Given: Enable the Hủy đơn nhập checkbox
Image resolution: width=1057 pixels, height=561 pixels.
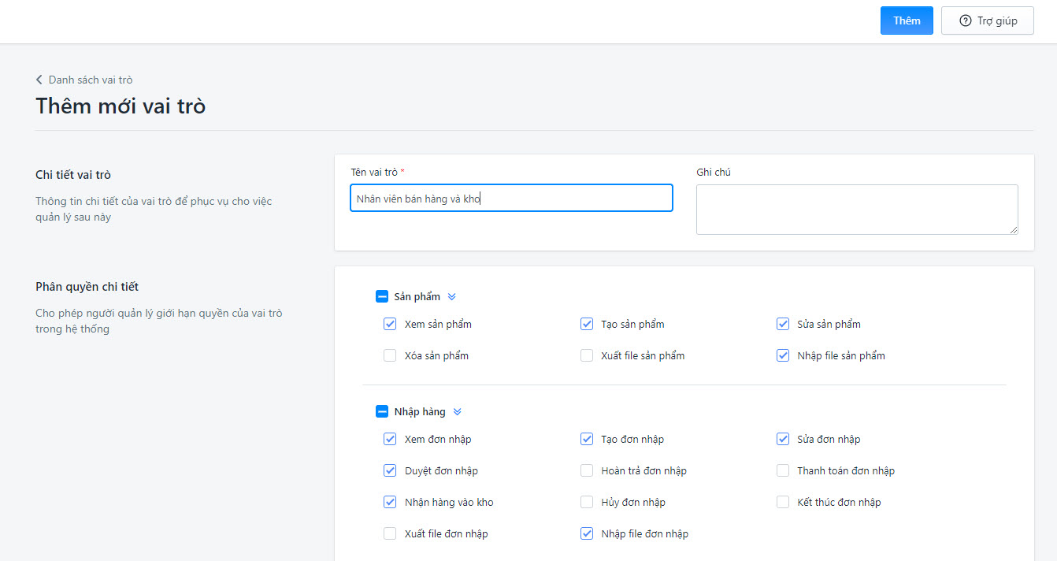Looking at the screenshot, I should click(587, 502).
